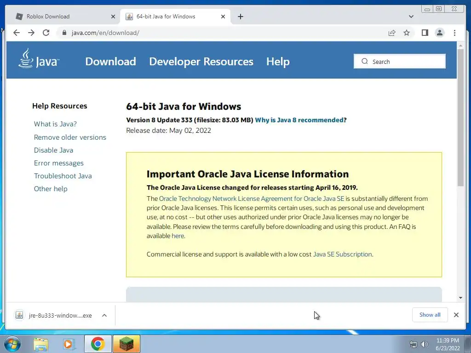Go back to the previous page

(17, 33)
